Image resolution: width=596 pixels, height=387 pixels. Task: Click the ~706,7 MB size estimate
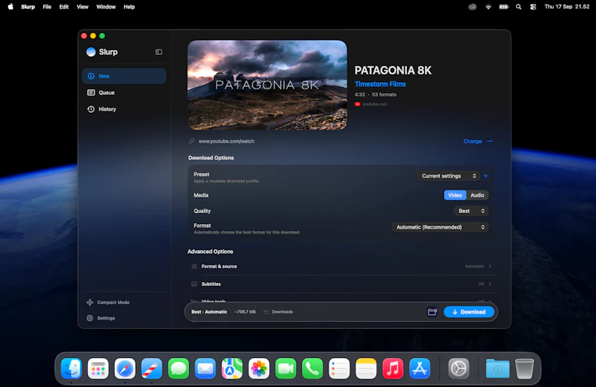point(245,312)
